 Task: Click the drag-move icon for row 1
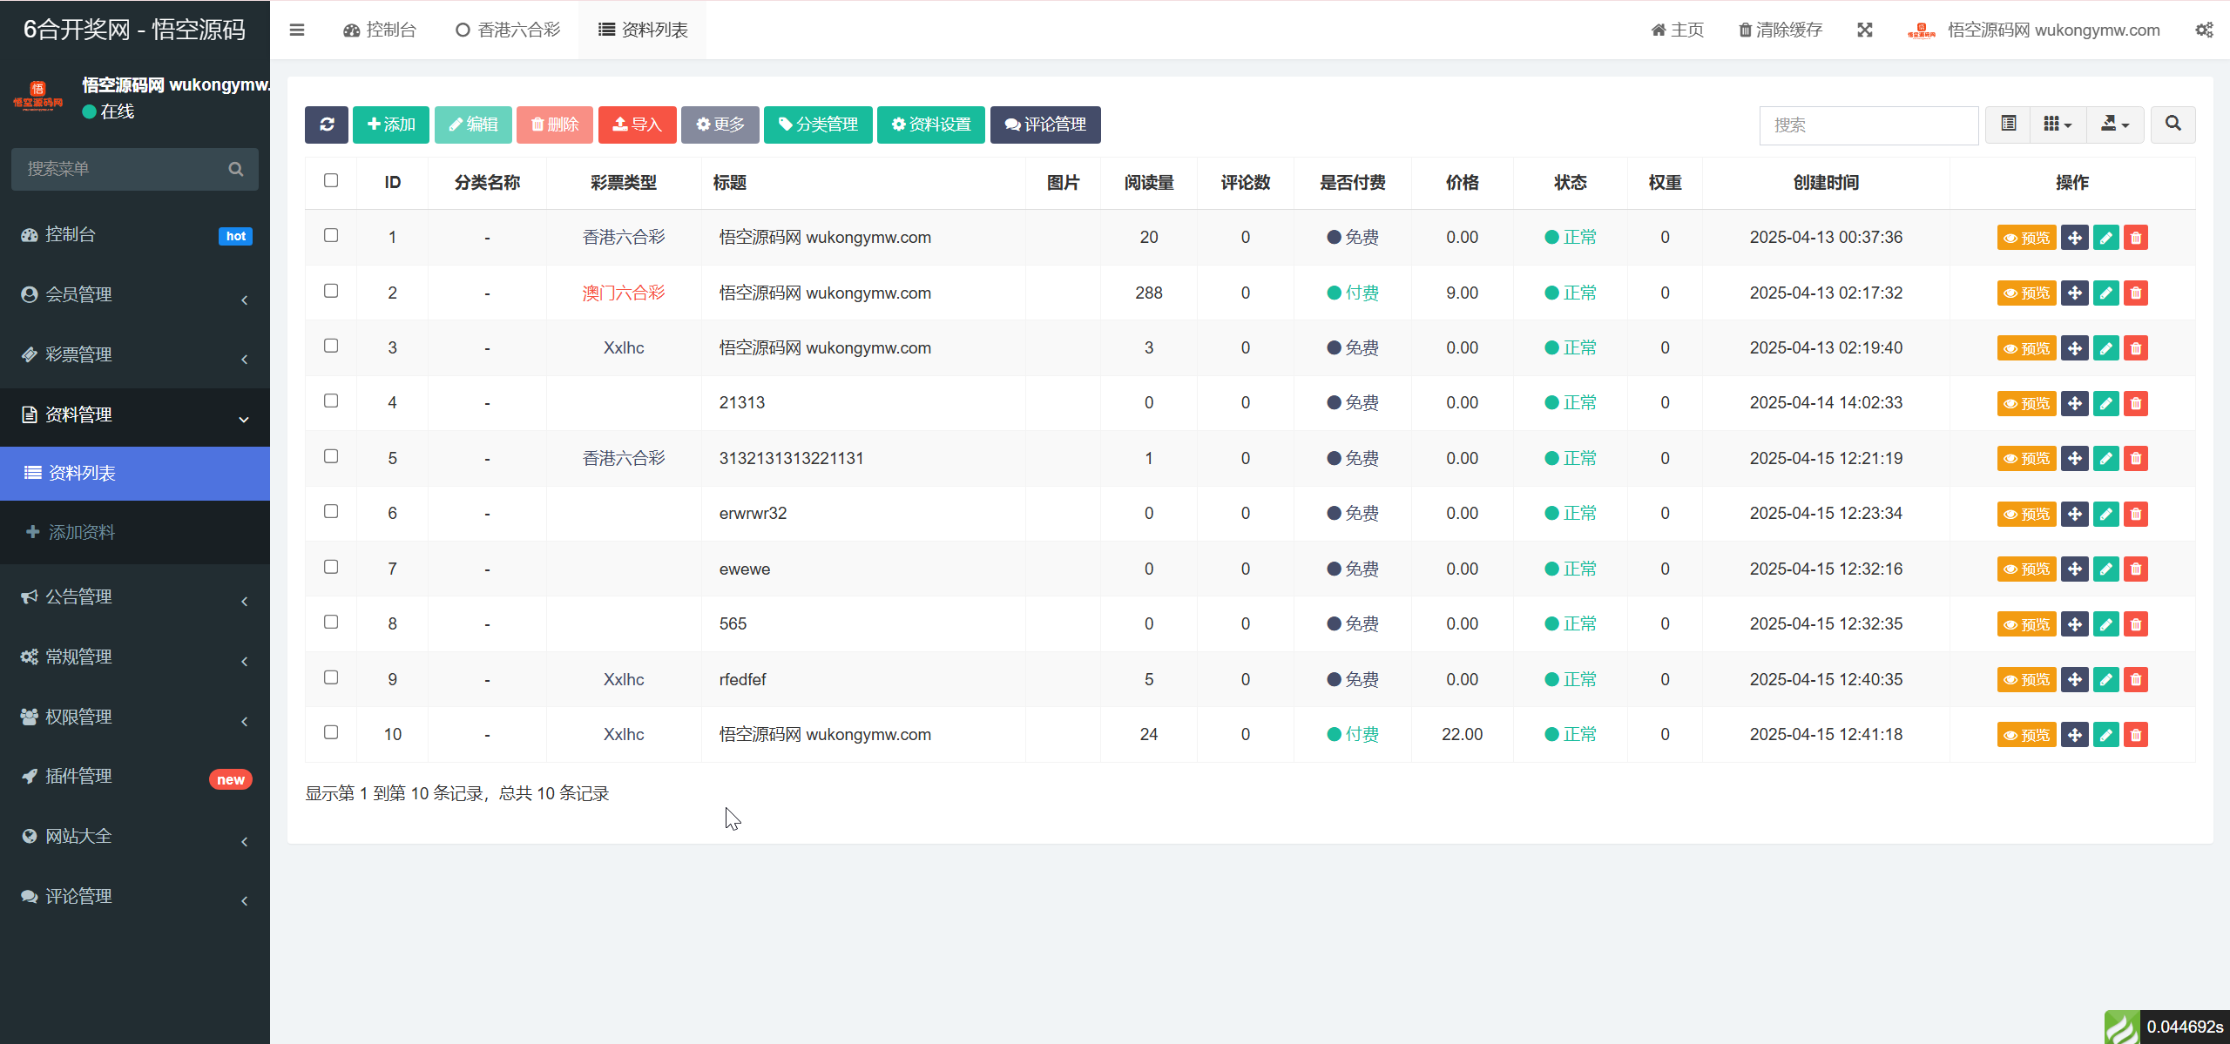coord(2075,238)
